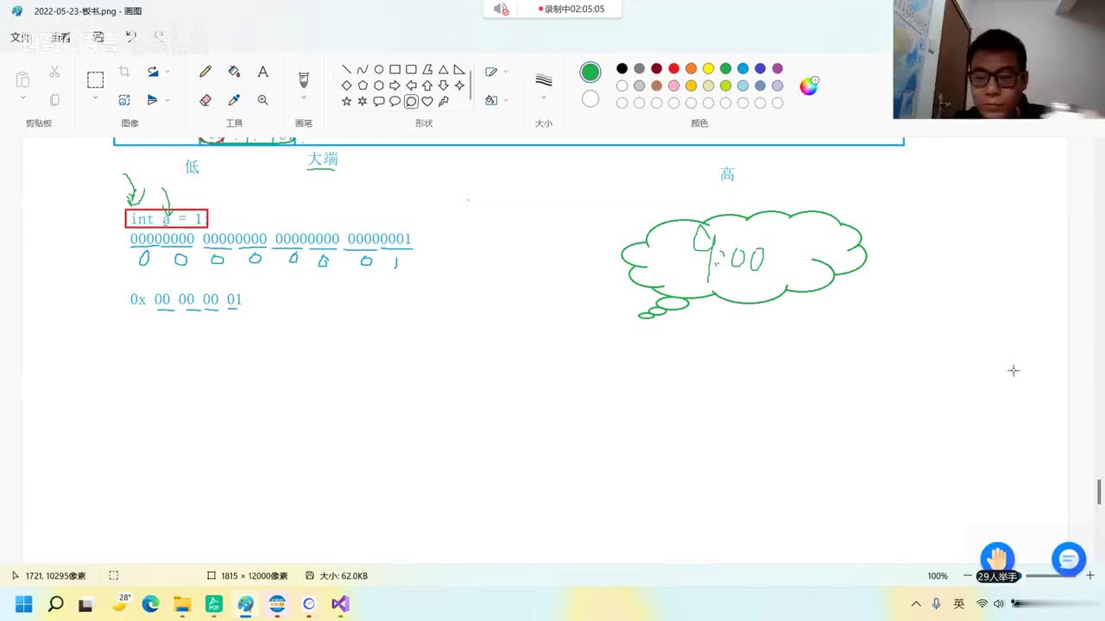Select the Brushes tool
The height and width of the screenshot is (621, 1105).
303,79
